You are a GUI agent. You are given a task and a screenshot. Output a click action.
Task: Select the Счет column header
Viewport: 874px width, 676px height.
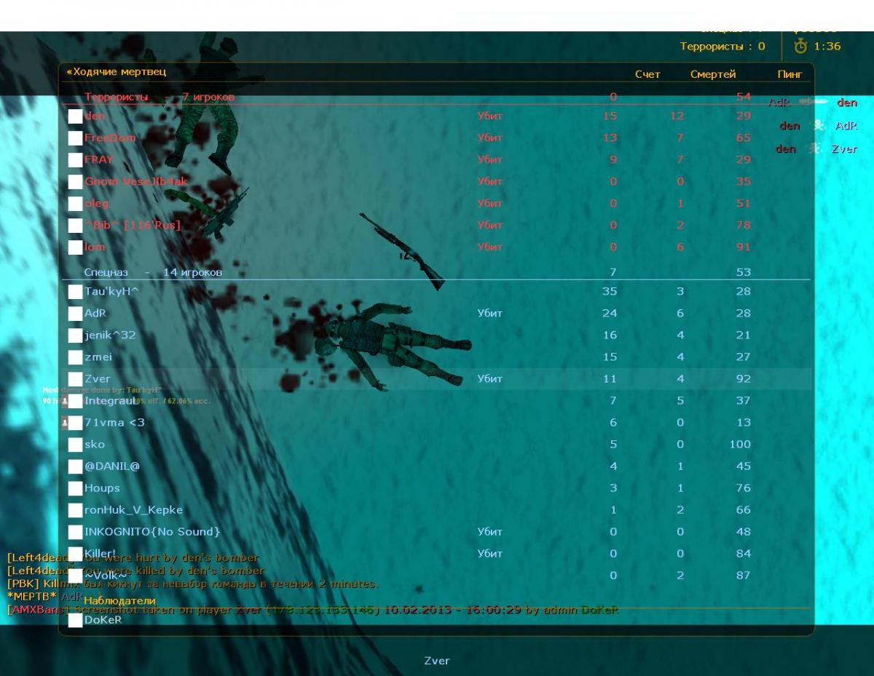pyautogui.click(x=647, y=74)
